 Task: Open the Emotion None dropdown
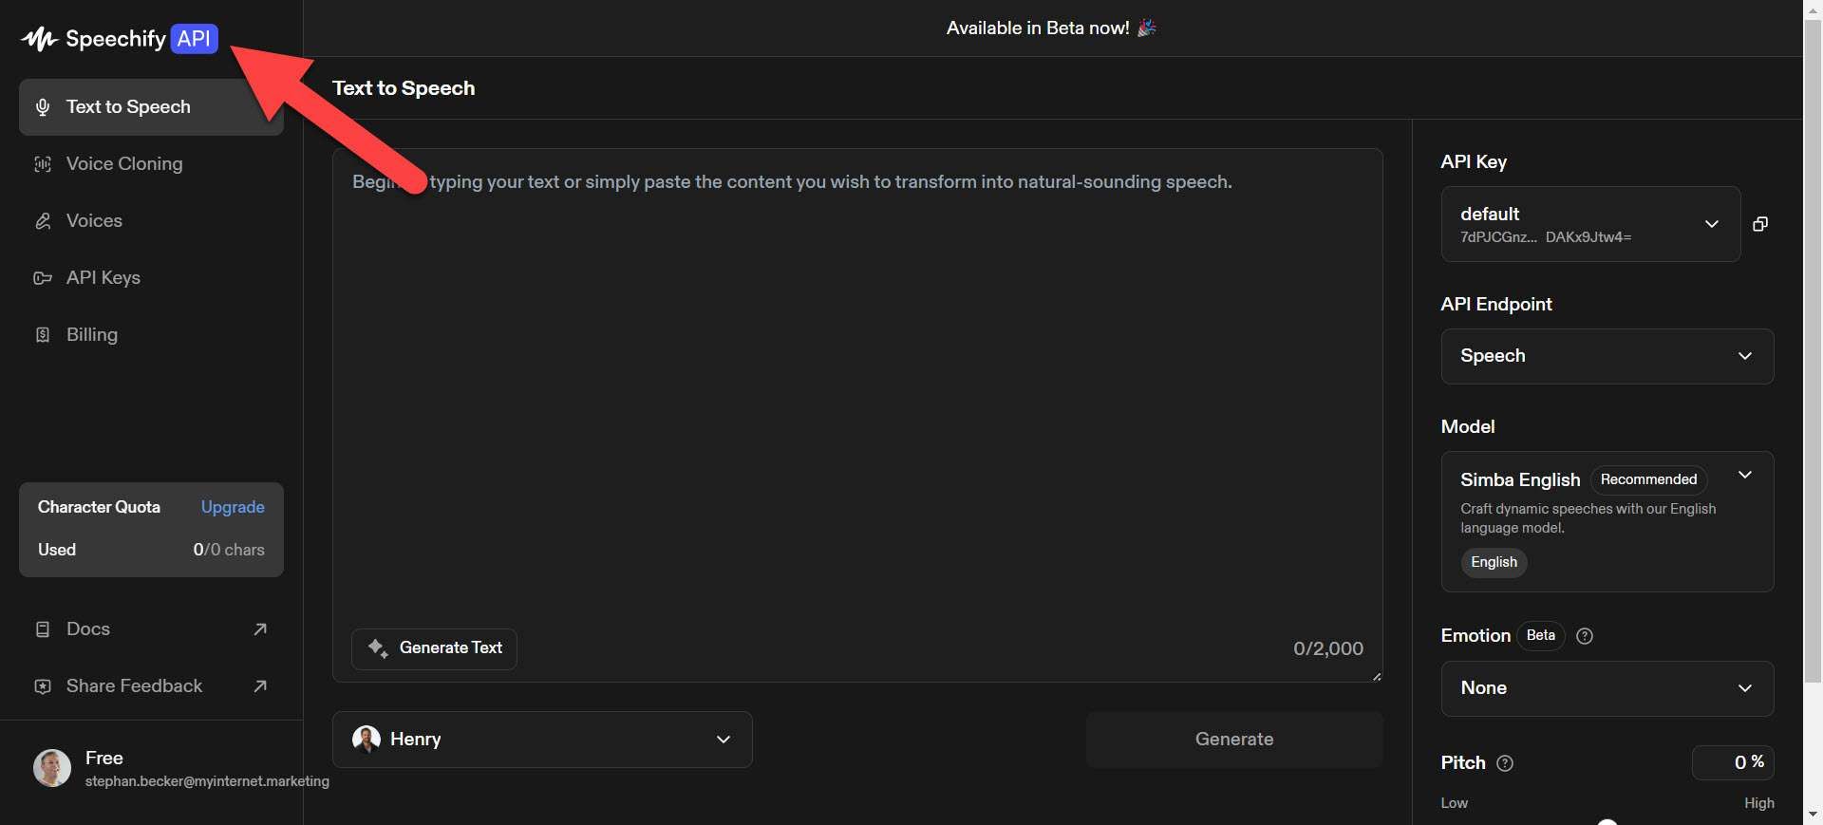click(x=1607, y=688)
